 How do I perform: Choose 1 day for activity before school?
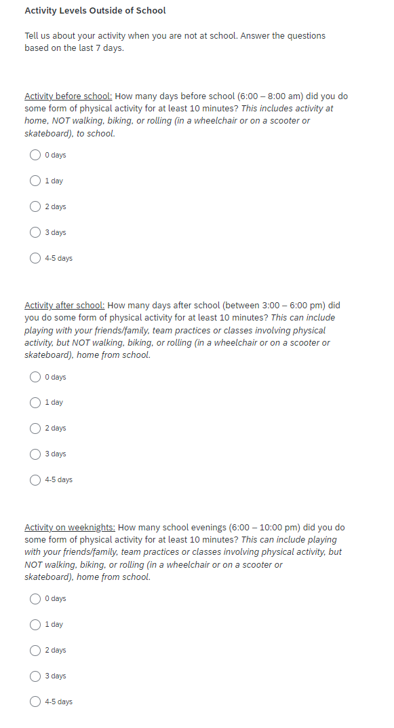point(35,181)
